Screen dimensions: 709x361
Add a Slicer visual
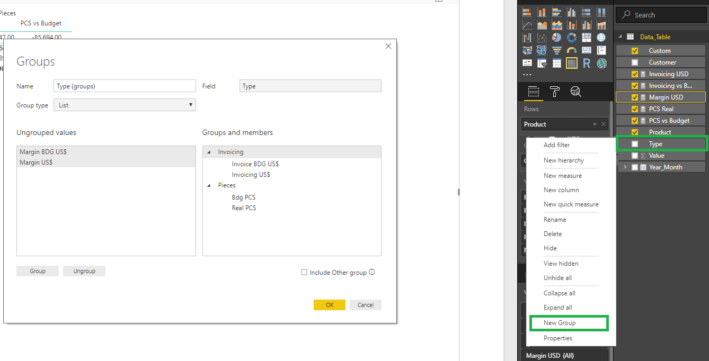(542, 64)
